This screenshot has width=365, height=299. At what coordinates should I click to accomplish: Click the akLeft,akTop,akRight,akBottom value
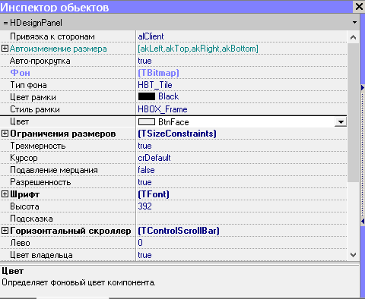(198, 49)
